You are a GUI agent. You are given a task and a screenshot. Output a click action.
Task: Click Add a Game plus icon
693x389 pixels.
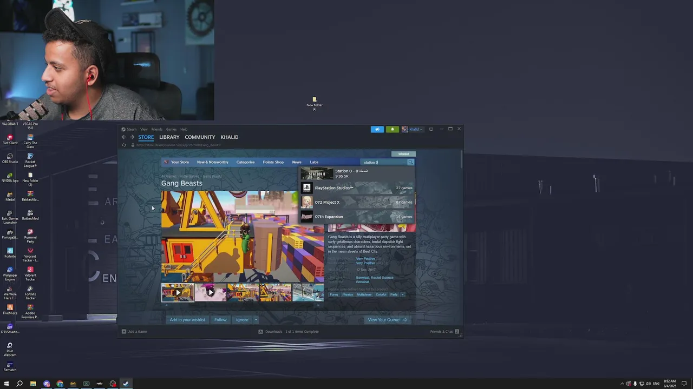click(124, 332)
